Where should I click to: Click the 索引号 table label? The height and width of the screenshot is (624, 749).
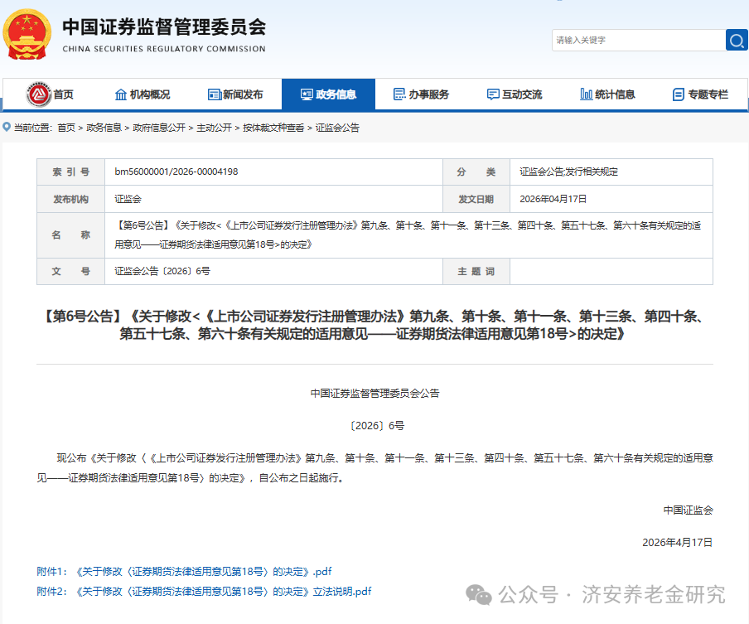[x=70, y=172]
